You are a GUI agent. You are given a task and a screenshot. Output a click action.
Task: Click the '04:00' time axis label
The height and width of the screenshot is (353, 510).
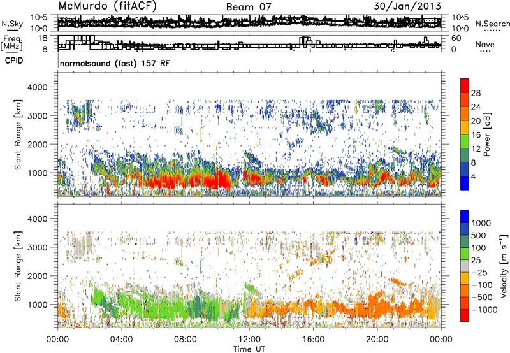point(122,340)
